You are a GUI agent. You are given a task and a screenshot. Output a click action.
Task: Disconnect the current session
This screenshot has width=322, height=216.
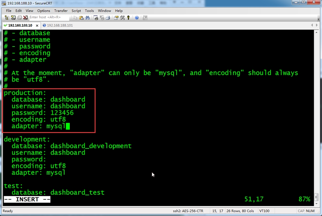pyautogui.click(x=26, y=18)
